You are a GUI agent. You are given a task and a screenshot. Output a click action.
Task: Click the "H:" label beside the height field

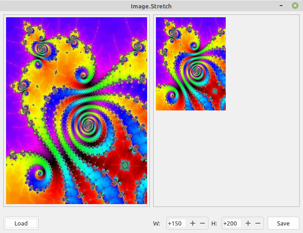point(214,223)
